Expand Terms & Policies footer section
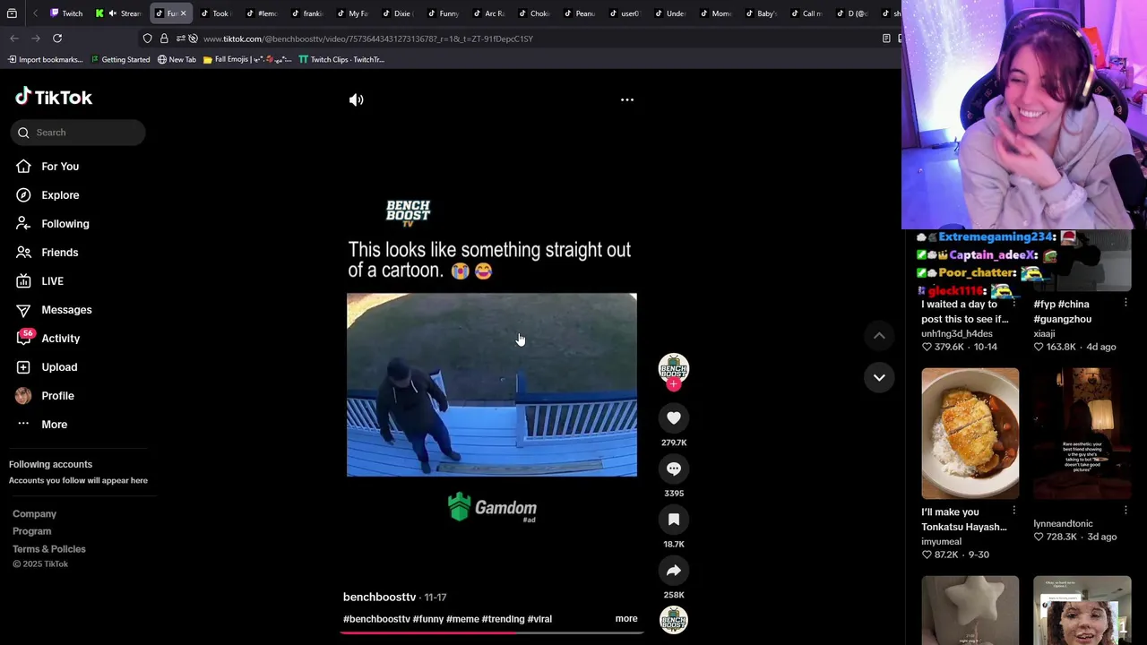This screenshot has width=1147, height=645. [x=49, y=549]
